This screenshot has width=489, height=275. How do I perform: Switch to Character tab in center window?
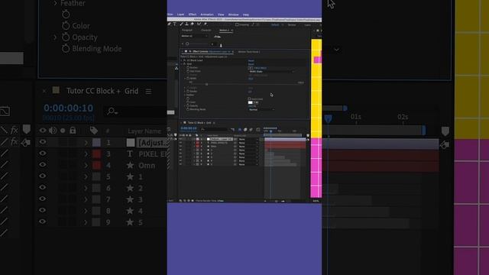point(206,31)
